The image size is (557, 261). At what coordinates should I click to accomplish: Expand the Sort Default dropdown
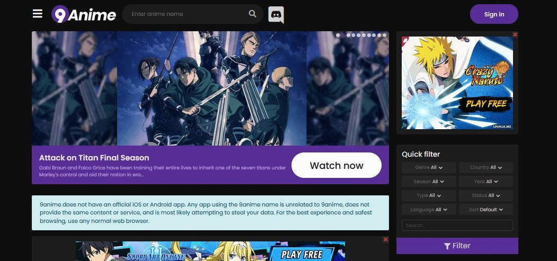(x=486, y=210)
